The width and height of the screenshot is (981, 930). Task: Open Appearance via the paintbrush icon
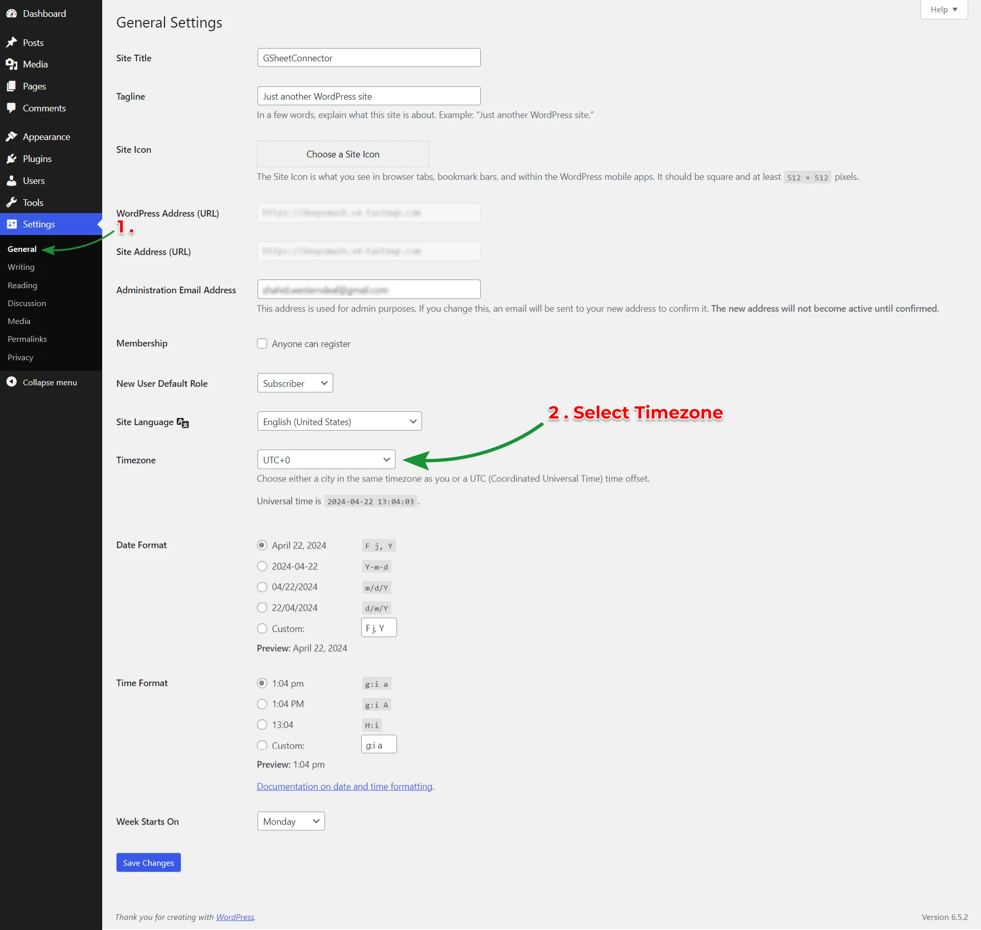[x=11, y=136]
